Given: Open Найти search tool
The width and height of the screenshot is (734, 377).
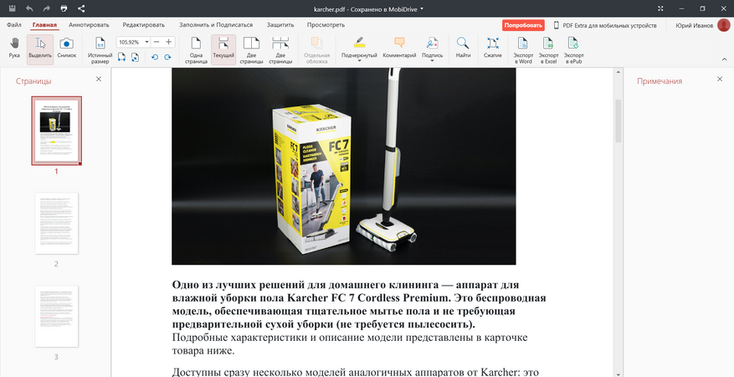Looking at the screenshot, I should tap(463, 48).
